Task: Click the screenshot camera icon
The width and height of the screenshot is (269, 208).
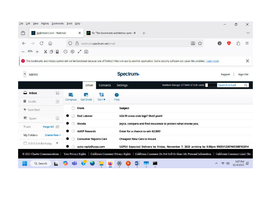Action: [x=86, y=52]
